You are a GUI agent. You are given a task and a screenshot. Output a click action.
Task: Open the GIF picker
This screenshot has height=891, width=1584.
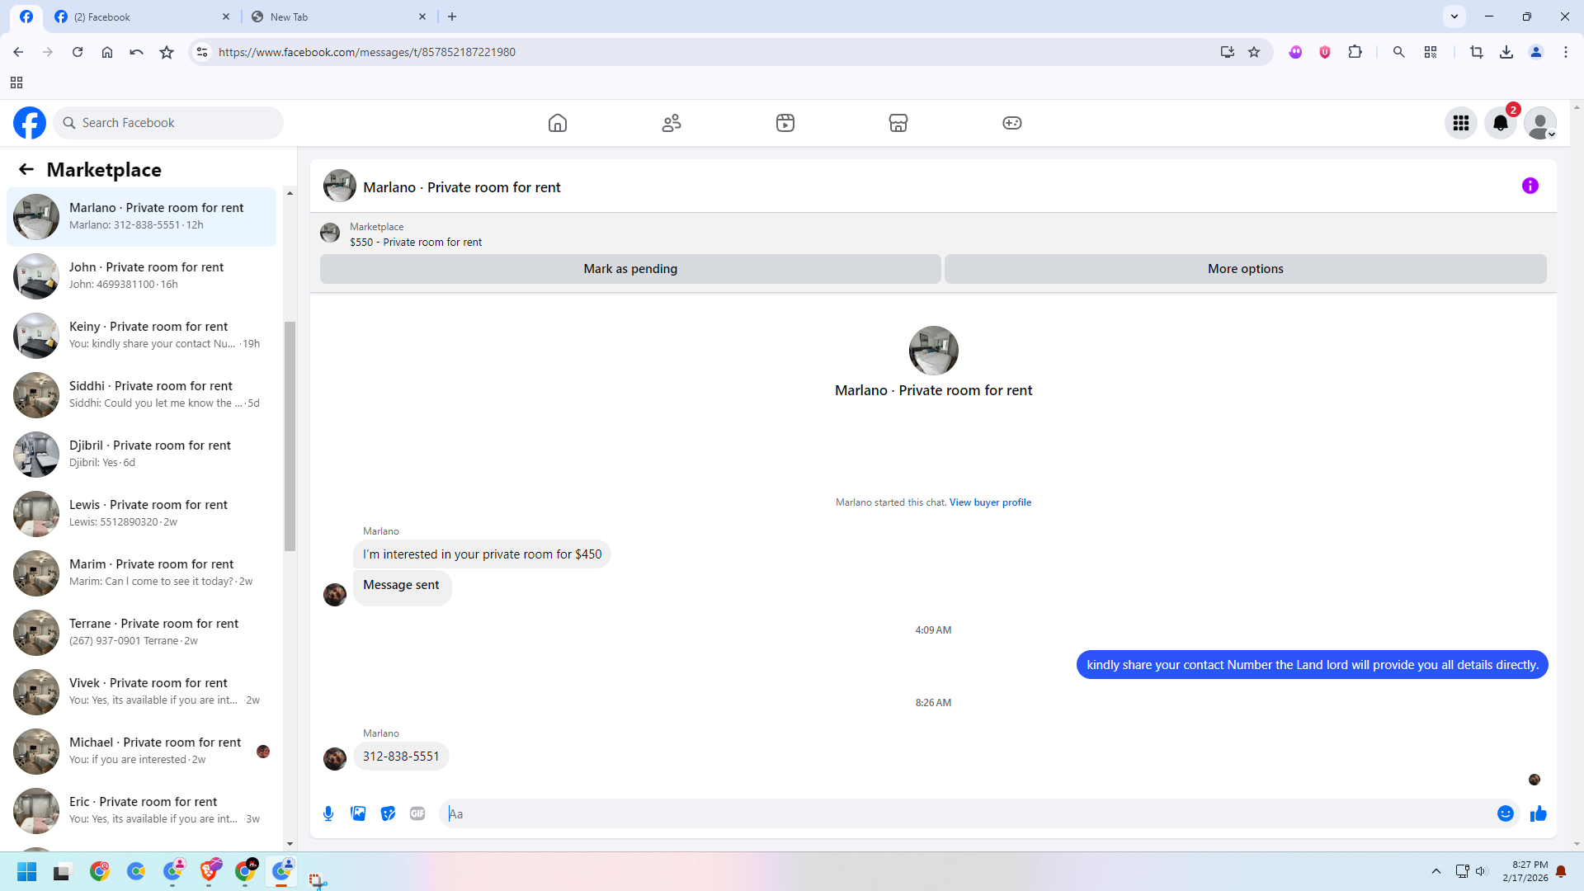click(417, 813)
